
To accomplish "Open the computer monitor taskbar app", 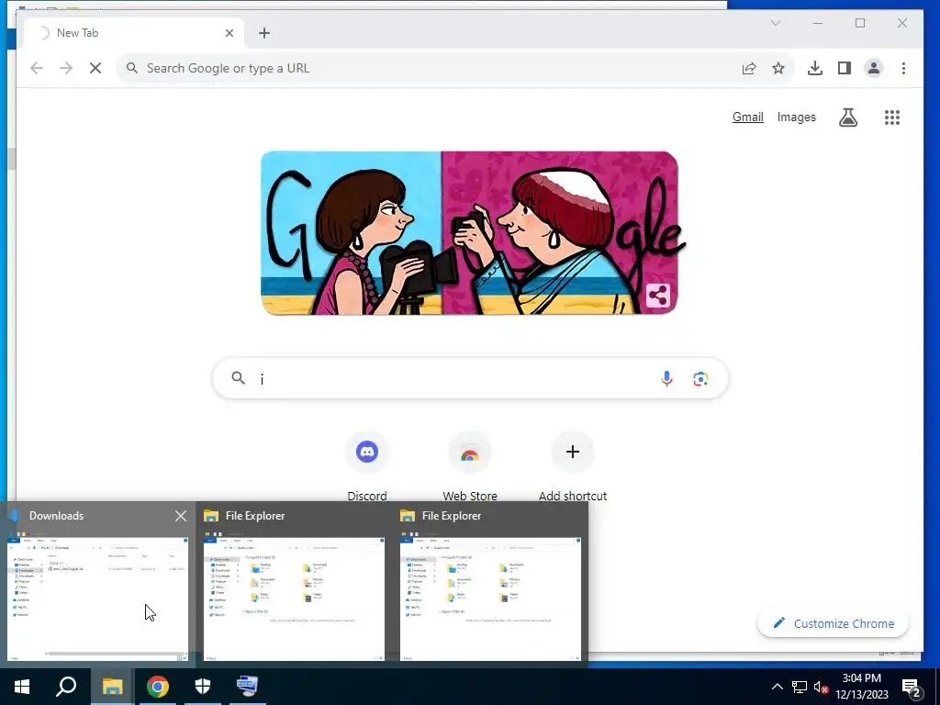I will pos(248,687).
